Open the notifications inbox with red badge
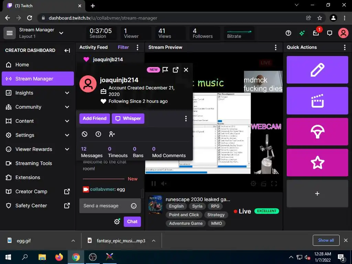 point(316,33)
